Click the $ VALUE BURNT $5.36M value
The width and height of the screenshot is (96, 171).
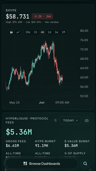click(71, 146)
